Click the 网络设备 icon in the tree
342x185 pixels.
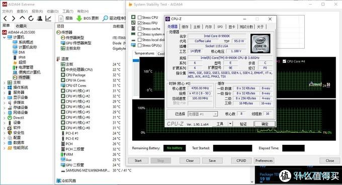coord(10,113)
